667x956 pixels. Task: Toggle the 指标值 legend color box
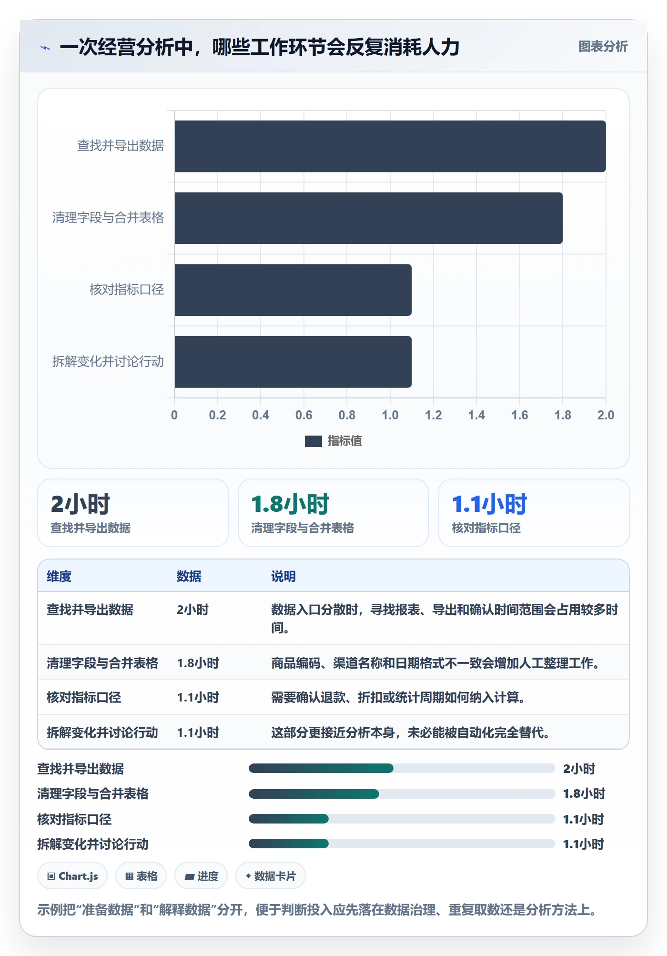(313, 441)
